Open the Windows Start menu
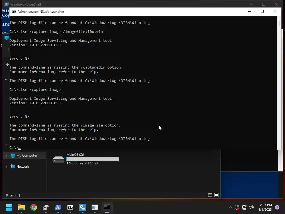Viewport: 285px width, 214px height. coord(9,207)
